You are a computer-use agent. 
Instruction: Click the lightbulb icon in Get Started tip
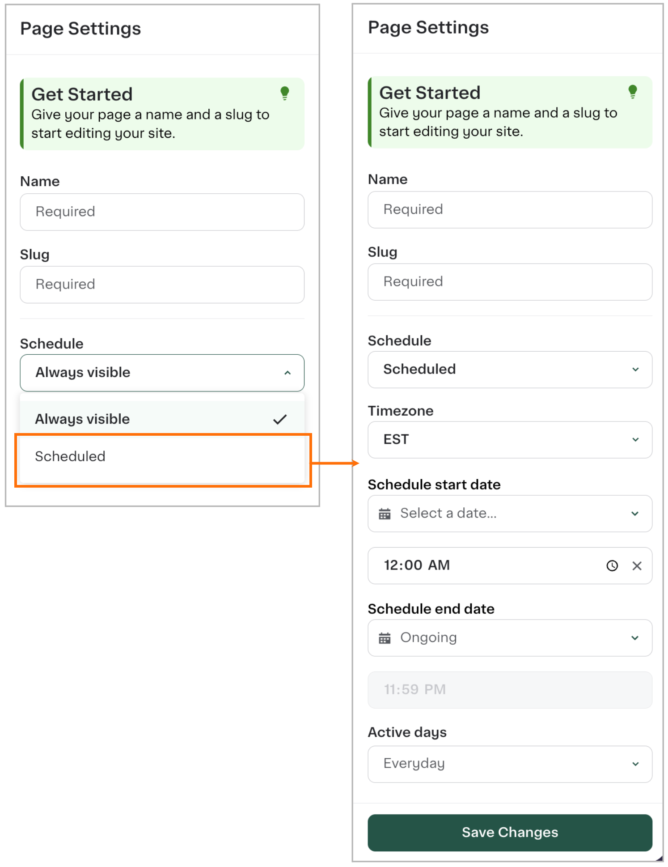click(x=284, y=94)
